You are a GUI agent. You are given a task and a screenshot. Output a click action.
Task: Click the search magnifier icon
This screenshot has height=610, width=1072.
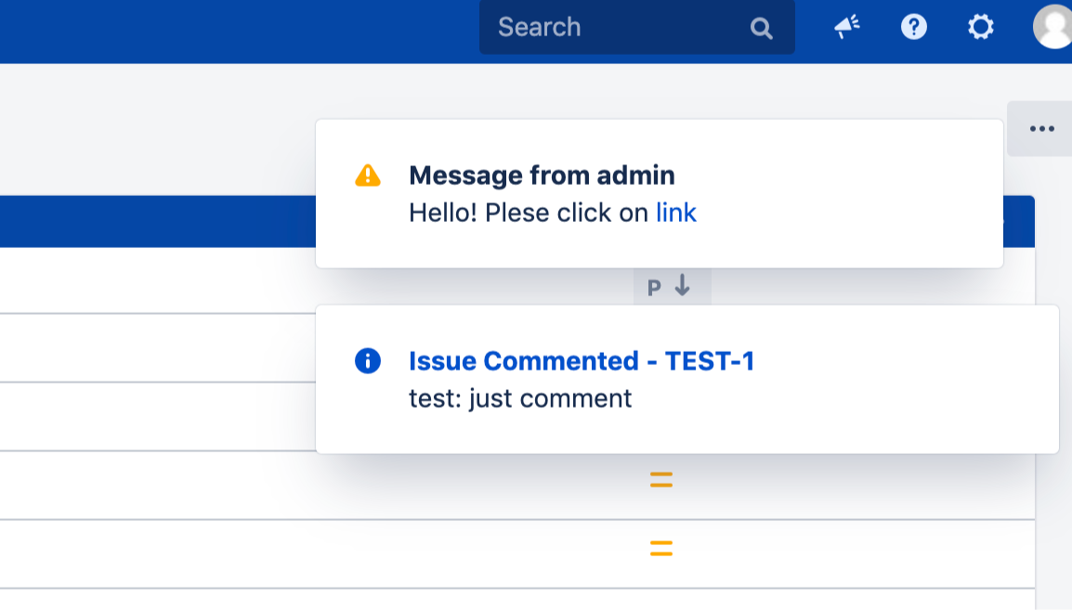coord(761,27)
